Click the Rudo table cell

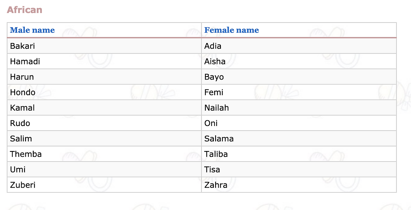click(x=20, y=123)
